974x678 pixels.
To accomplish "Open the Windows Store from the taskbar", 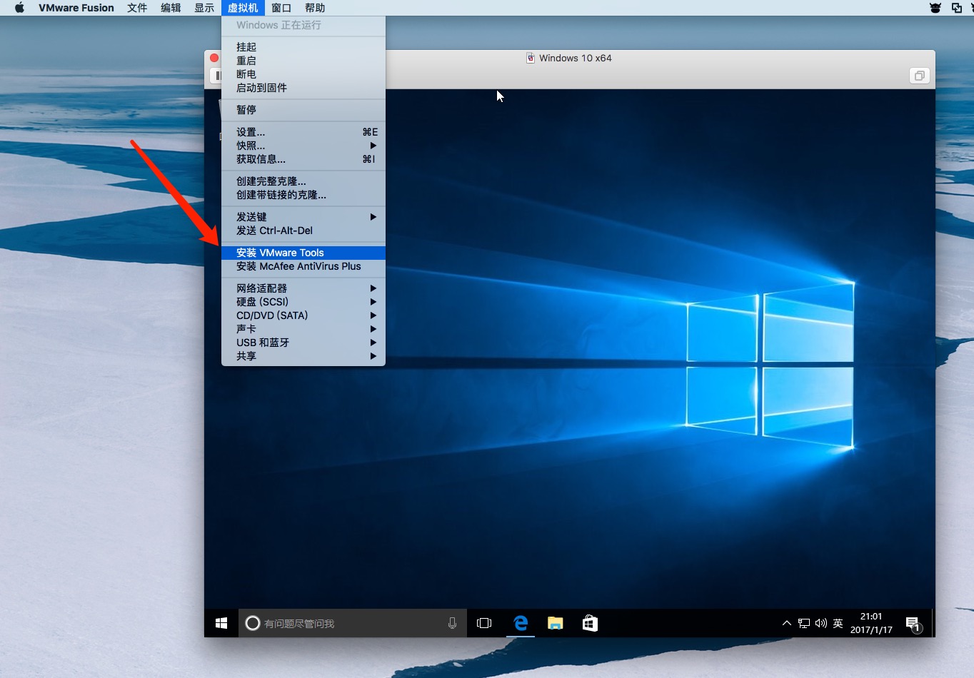I will 590,623.
